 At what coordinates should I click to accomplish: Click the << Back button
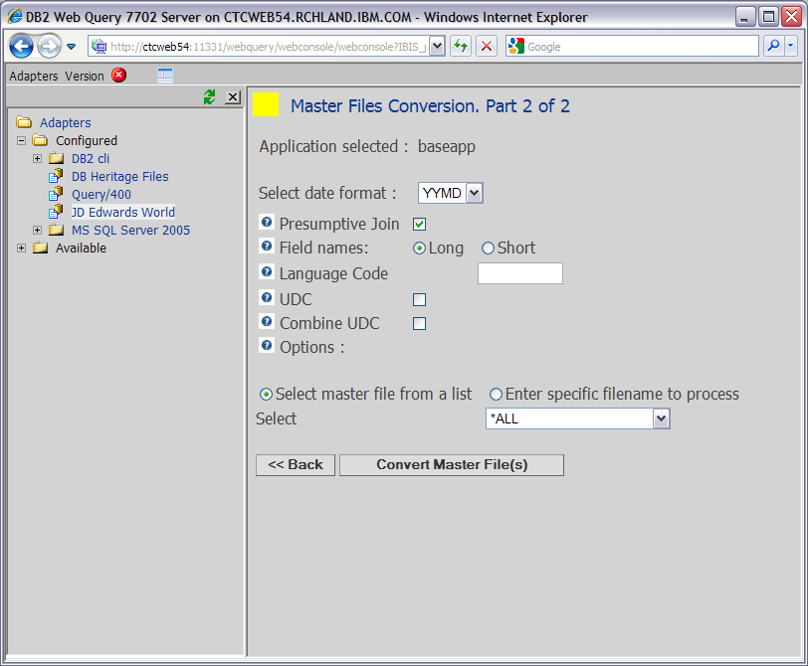(296, 465)
